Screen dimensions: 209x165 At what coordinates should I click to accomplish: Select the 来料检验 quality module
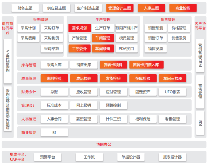point(54,79)
